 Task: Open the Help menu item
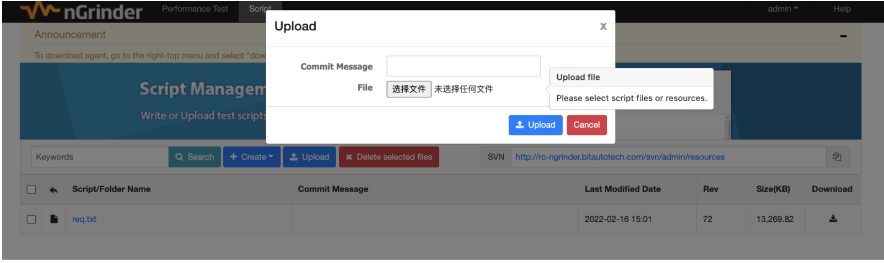[842, 9]
